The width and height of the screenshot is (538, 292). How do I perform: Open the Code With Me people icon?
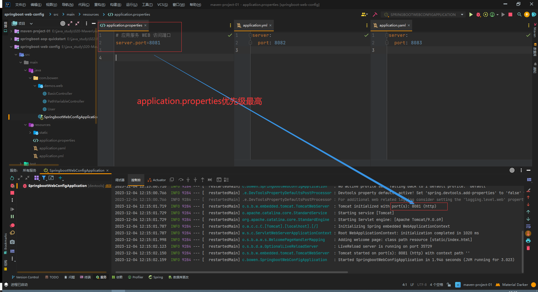click(x=364, y=14)
